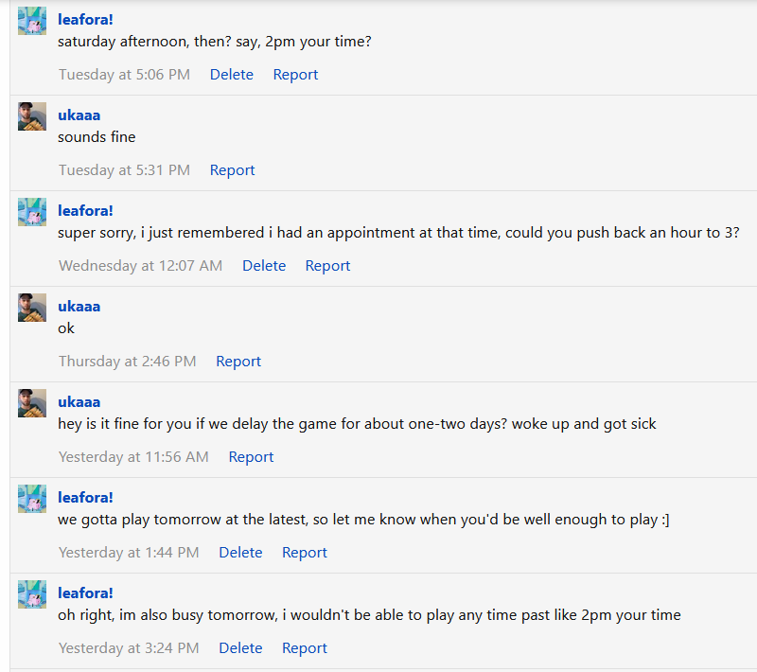Report ukaaa's Thursday 2:46 PM message

[238, 362]
